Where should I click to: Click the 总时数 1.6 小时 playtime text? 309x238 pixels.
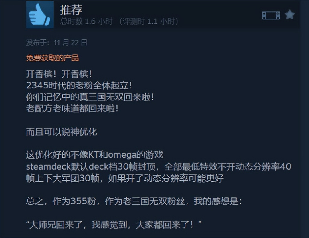86,21
